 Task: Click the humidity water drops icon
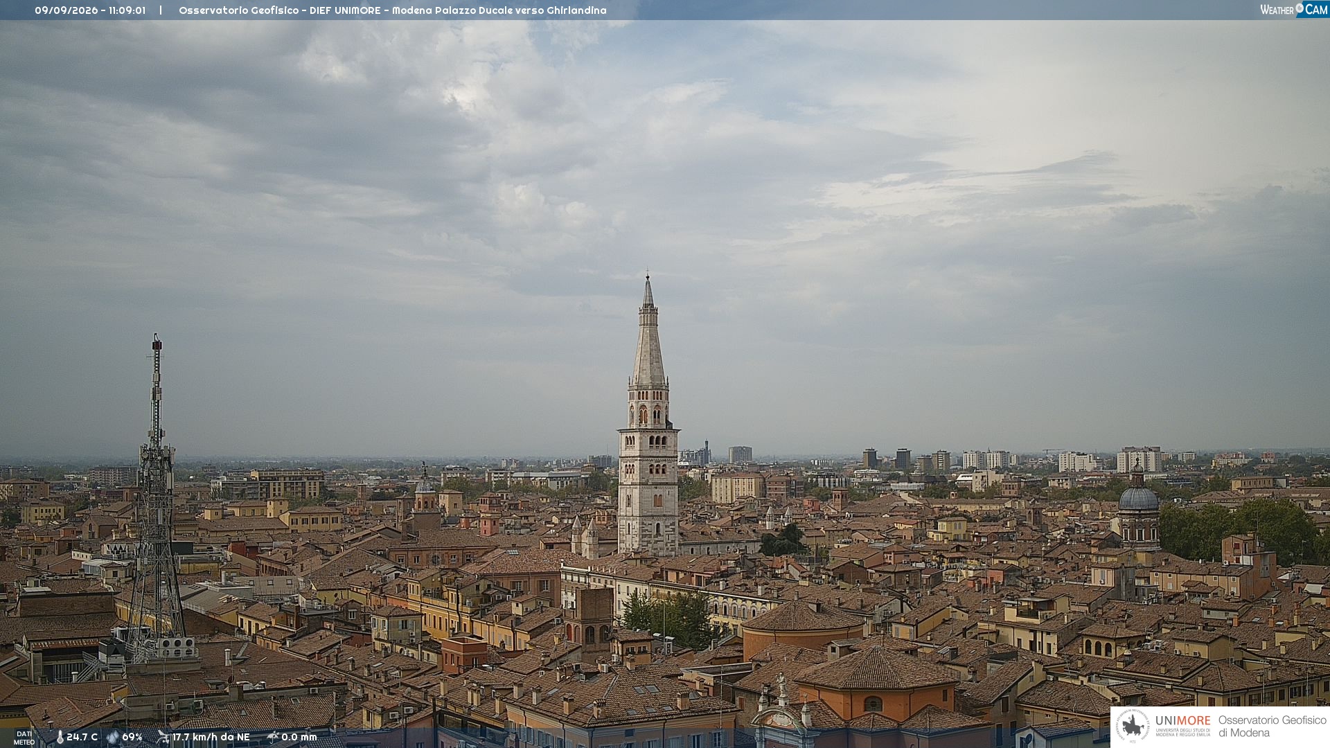113,738
